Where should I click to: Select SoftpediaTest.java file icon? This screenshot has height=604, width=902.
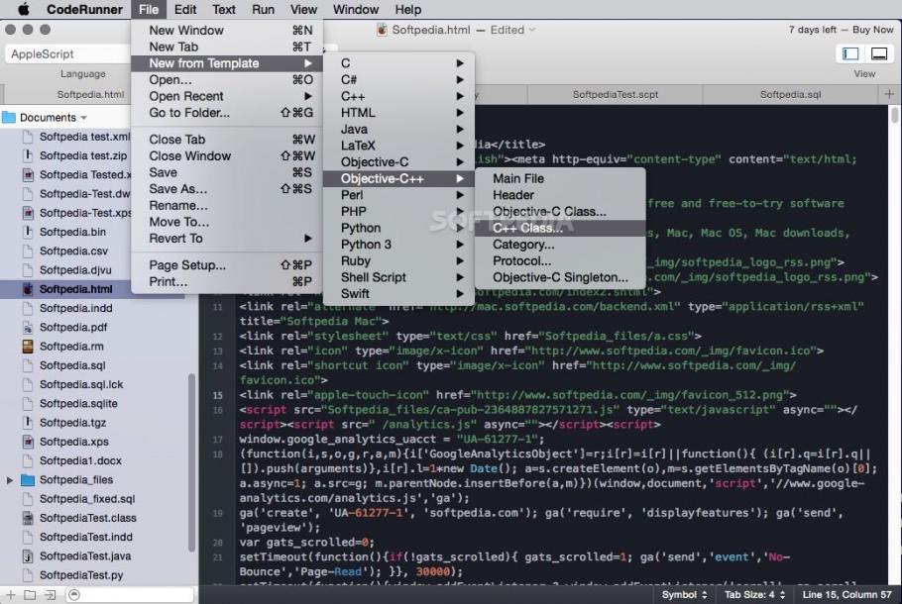27,556
